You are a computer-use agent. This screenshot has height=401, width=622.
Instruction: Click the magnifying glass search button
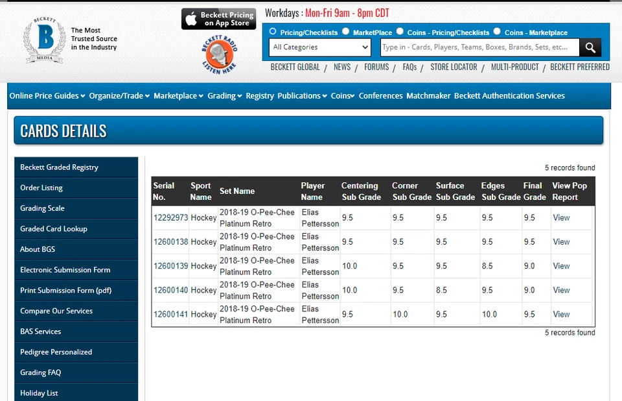[590, 47]
